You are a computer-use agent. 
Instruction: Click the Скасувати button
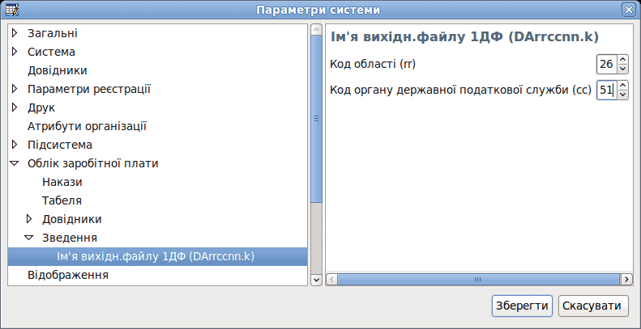(x=592, y=306)
